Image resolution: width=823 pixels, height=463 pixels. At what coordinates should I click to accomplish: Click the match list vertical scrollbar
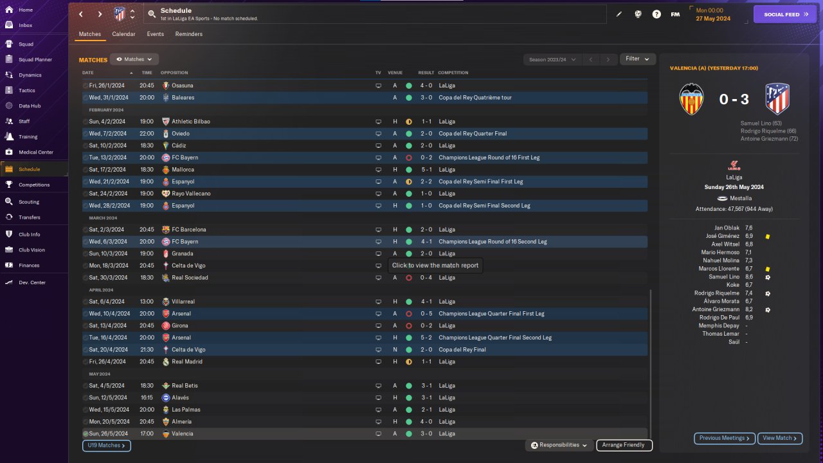click(x=651, y=363)
